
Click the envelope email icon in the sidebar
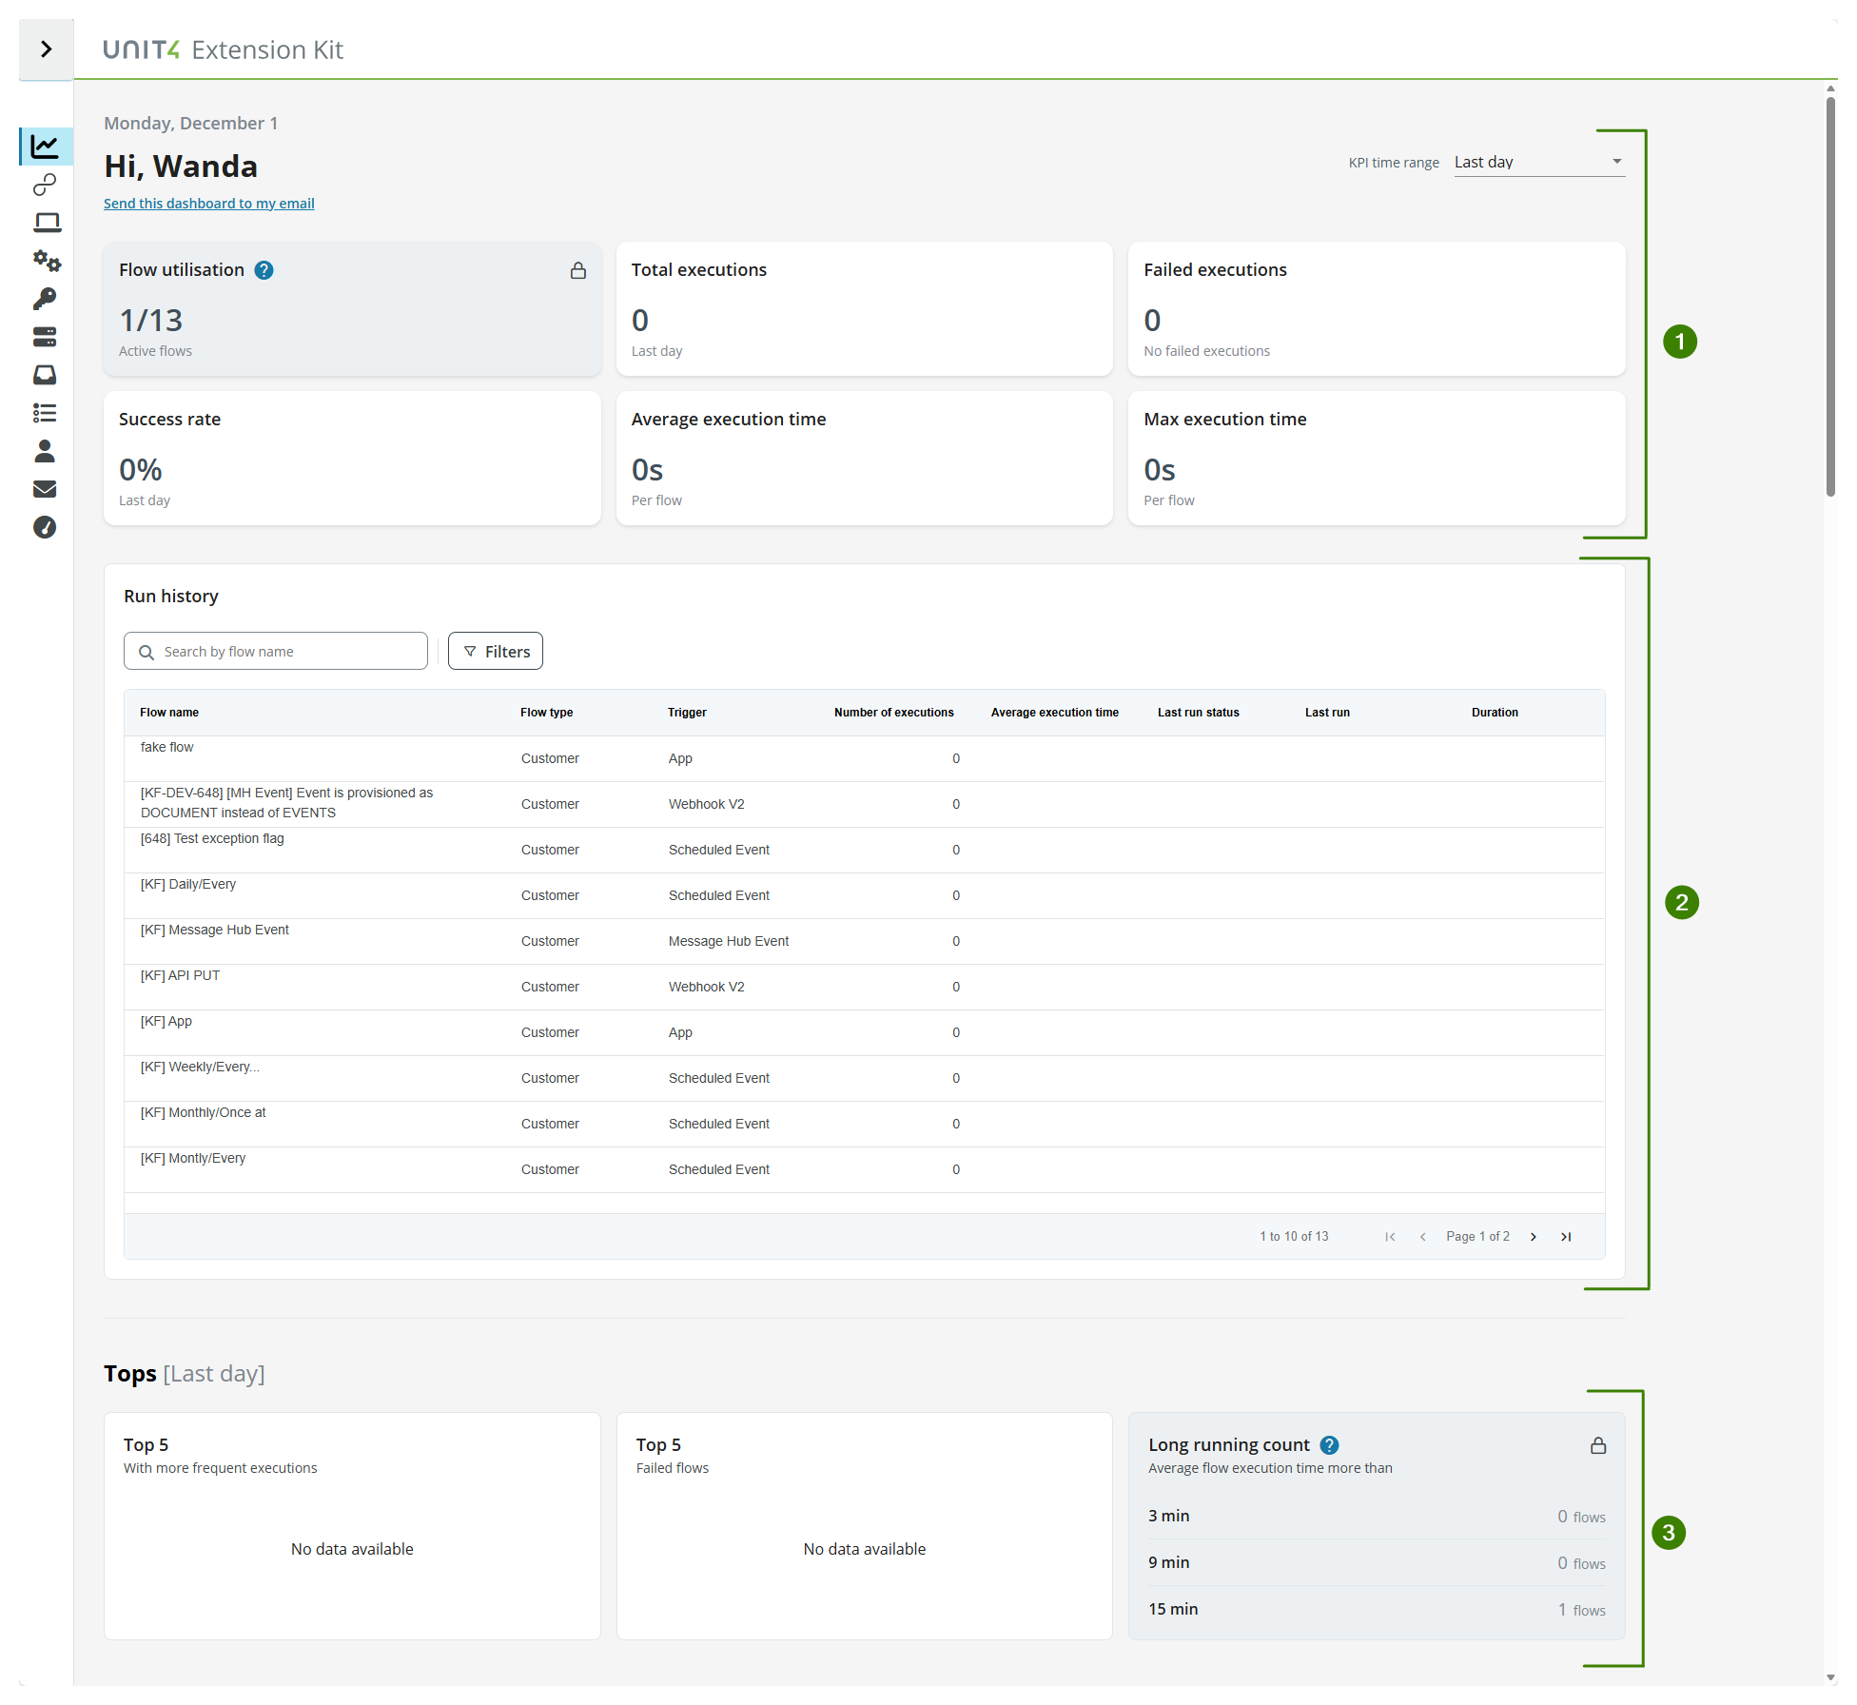coord(46,489)
